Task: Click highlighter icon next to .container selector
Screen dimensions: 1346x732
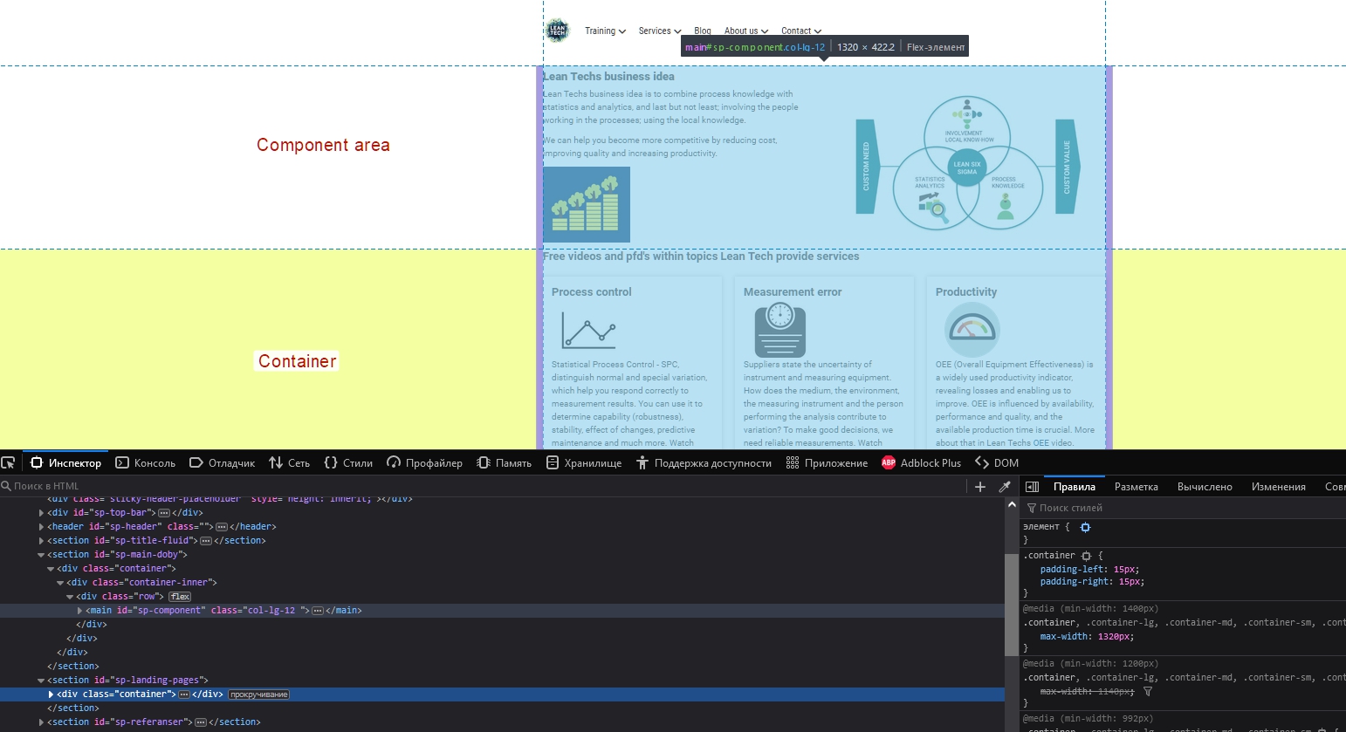Action: point(1086,556)
